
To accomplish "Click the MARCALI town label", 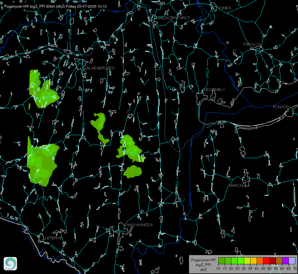I will point(237,186).
